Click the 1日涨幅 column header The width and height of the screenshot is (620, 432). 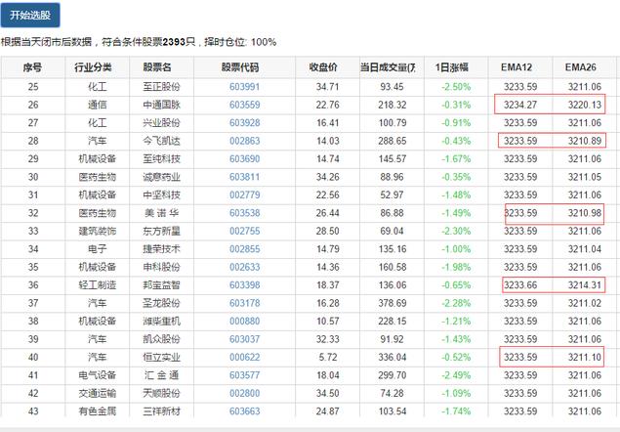451,67
